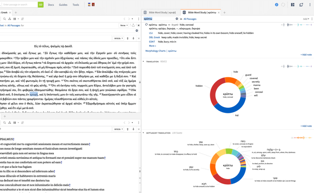The image size is (314, 193).
Task: Click the sync status circle icon
Action: coord(283,5)
